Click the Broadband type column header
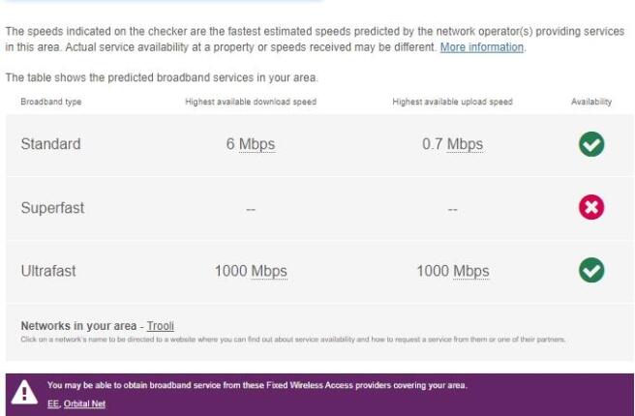This screenshot has height=416, width=635. (x=51, y=102)
